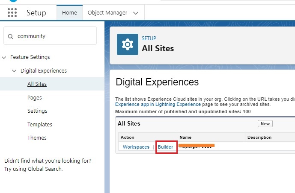Image resolution: width=295 pixels, height=193 pixels.
Task: Switch to the Home tab
Action: (69, 12)
